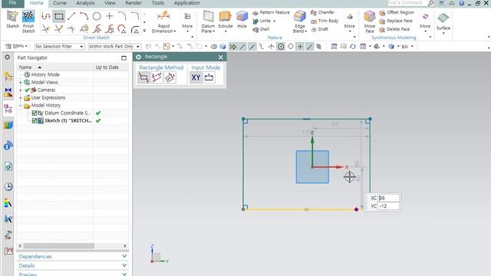The height and width of the screenshot is (276, 491).
Task: Click the Draft feature icon
Action: coord(314,30)
